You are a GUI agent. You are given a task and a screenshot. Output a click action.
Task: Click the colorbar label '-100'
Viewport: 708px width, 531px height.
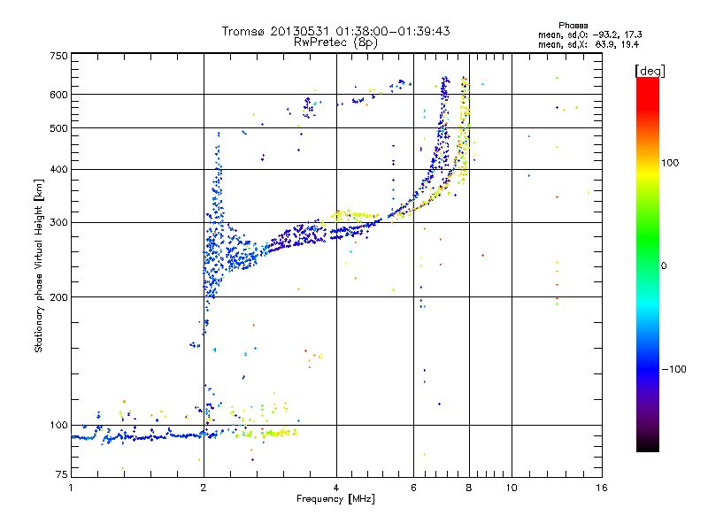point(673,369)
